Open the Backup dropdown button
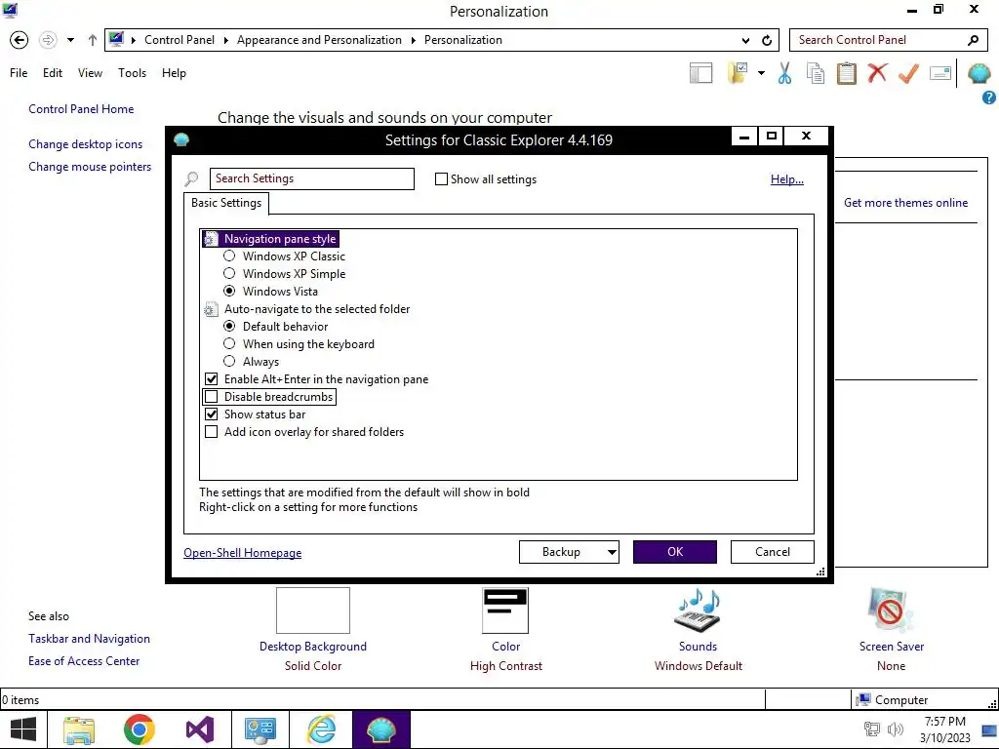This screenshot has height=749, width=999. (569, 552)
